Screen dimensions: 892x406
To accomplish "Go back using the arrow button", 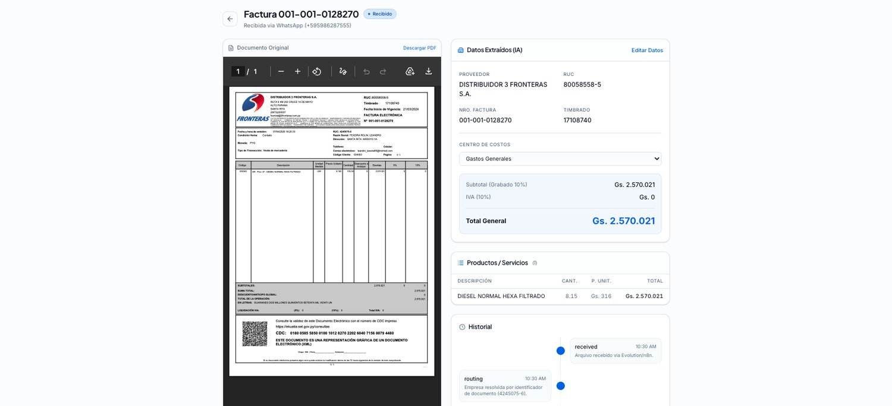I will coord(230,19).
